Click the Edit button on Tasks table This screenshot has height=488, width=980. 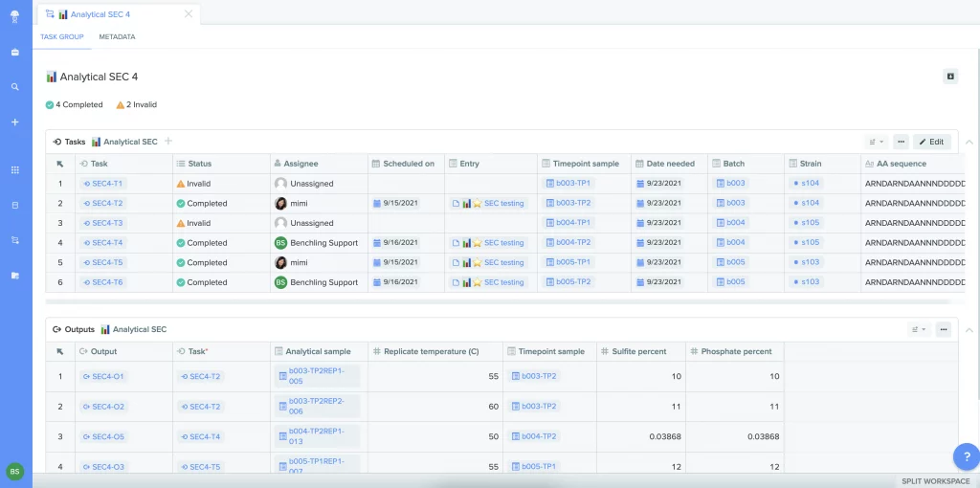tap(932, 142)
